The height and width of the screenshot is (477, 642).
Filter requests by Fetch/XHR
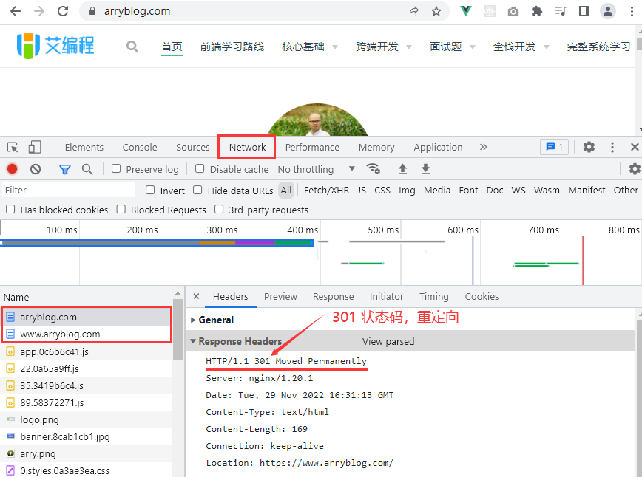[x=326, y=190]
